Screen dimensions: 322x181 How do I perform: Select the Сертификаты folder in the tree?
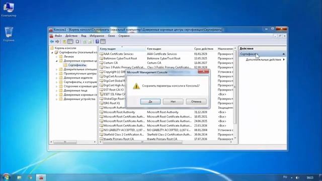click(x=77, y=65)
